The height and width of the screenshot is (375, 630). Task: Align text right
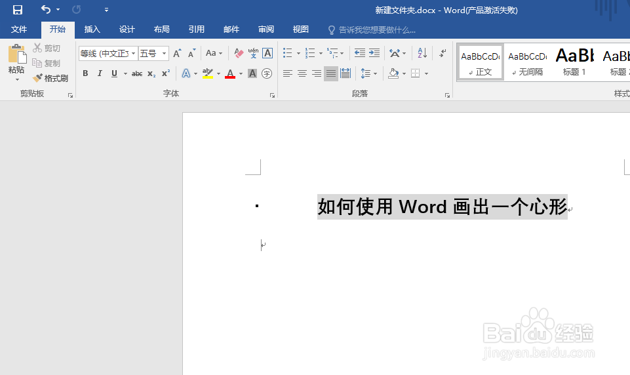[x=317, y=73]
